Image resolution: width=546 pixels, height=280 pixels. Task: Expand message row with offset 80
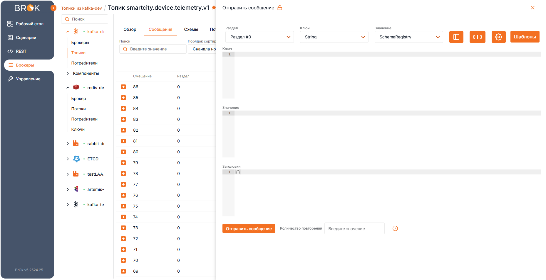123,152
